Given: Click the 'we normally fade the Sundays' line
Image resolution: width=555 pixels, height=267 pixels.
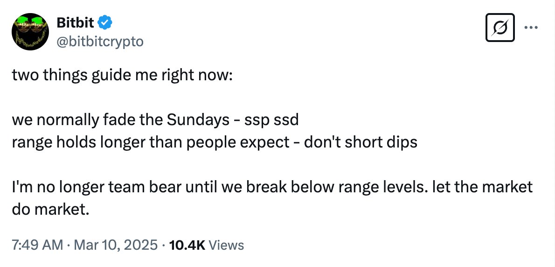Looking at the screenshot, I should pos(120,120).
